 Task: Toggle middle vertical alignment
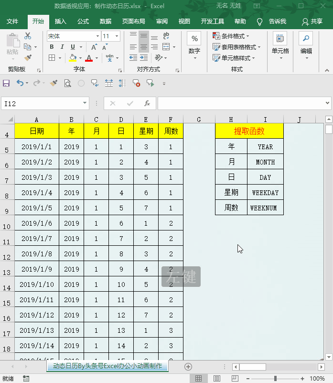pyautogui.click(x=144, y=36)
